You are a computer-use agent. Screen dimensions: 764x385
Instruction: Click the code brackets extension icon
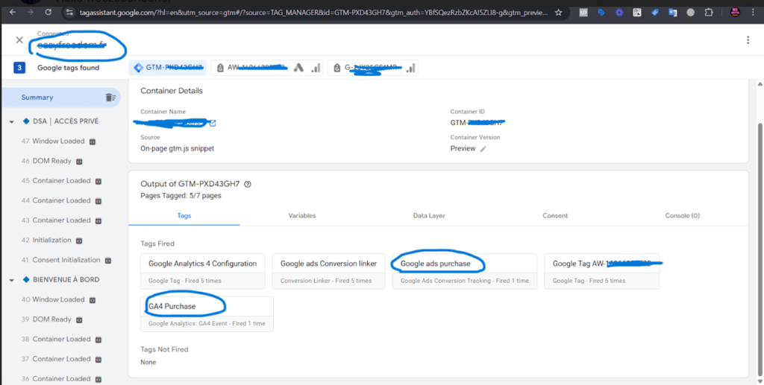click(x=583, y=13)
